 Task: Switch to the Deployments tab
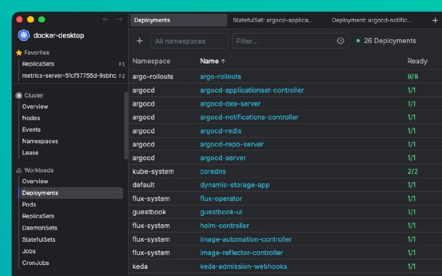pos(178,20)
